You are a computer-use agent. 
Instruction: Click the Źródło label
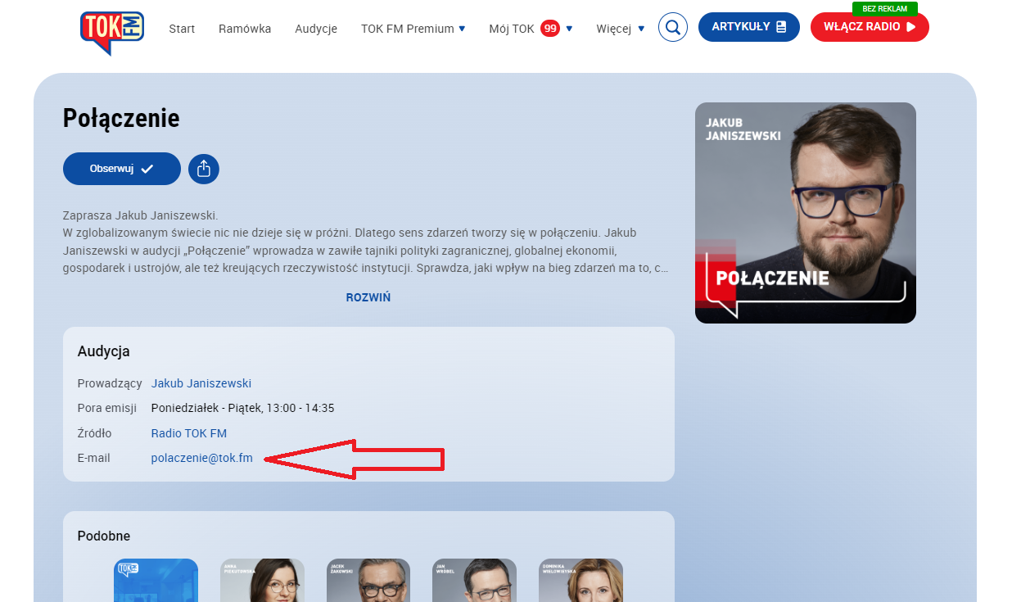pyautogui.click(x=95, y=433)
